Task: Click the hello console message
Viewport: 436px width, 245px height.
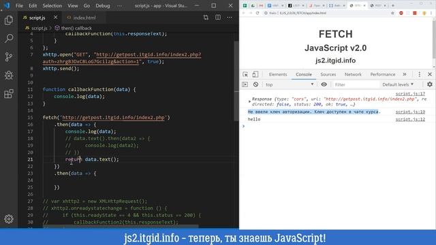Action: coord(254,119)
